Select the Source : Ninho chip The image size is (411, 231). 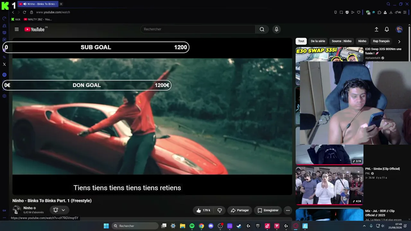click(x=342, y=41)
